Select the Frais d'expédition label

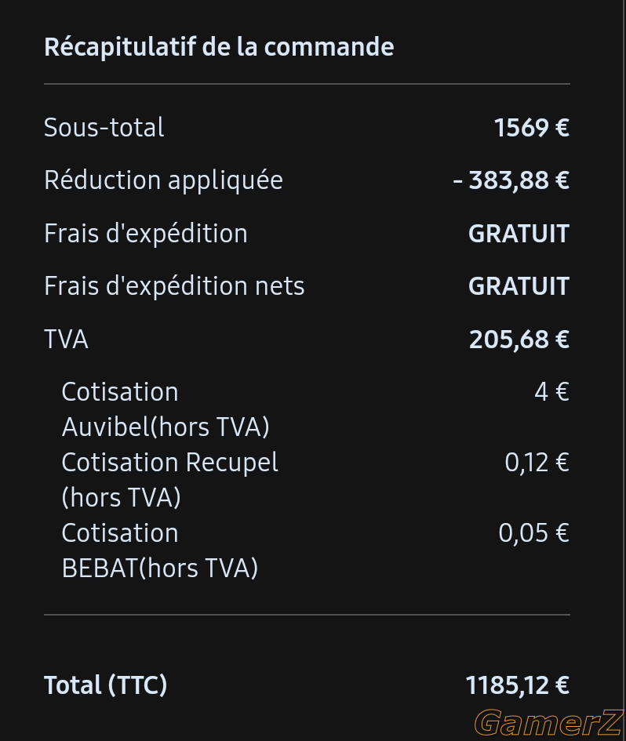click(146, 234)
